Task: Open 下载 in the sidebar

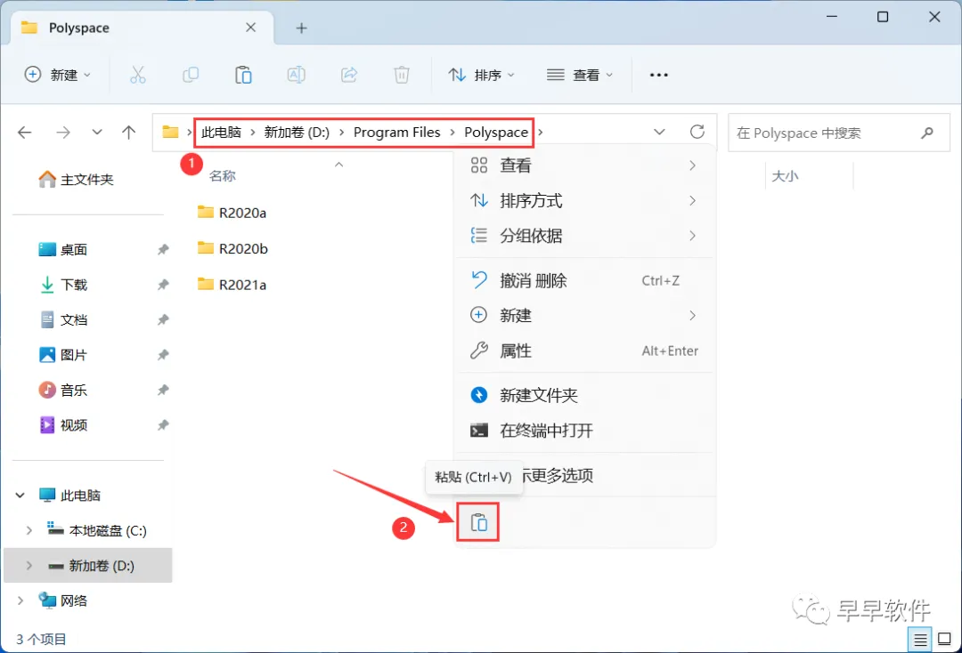Action: 62,285
